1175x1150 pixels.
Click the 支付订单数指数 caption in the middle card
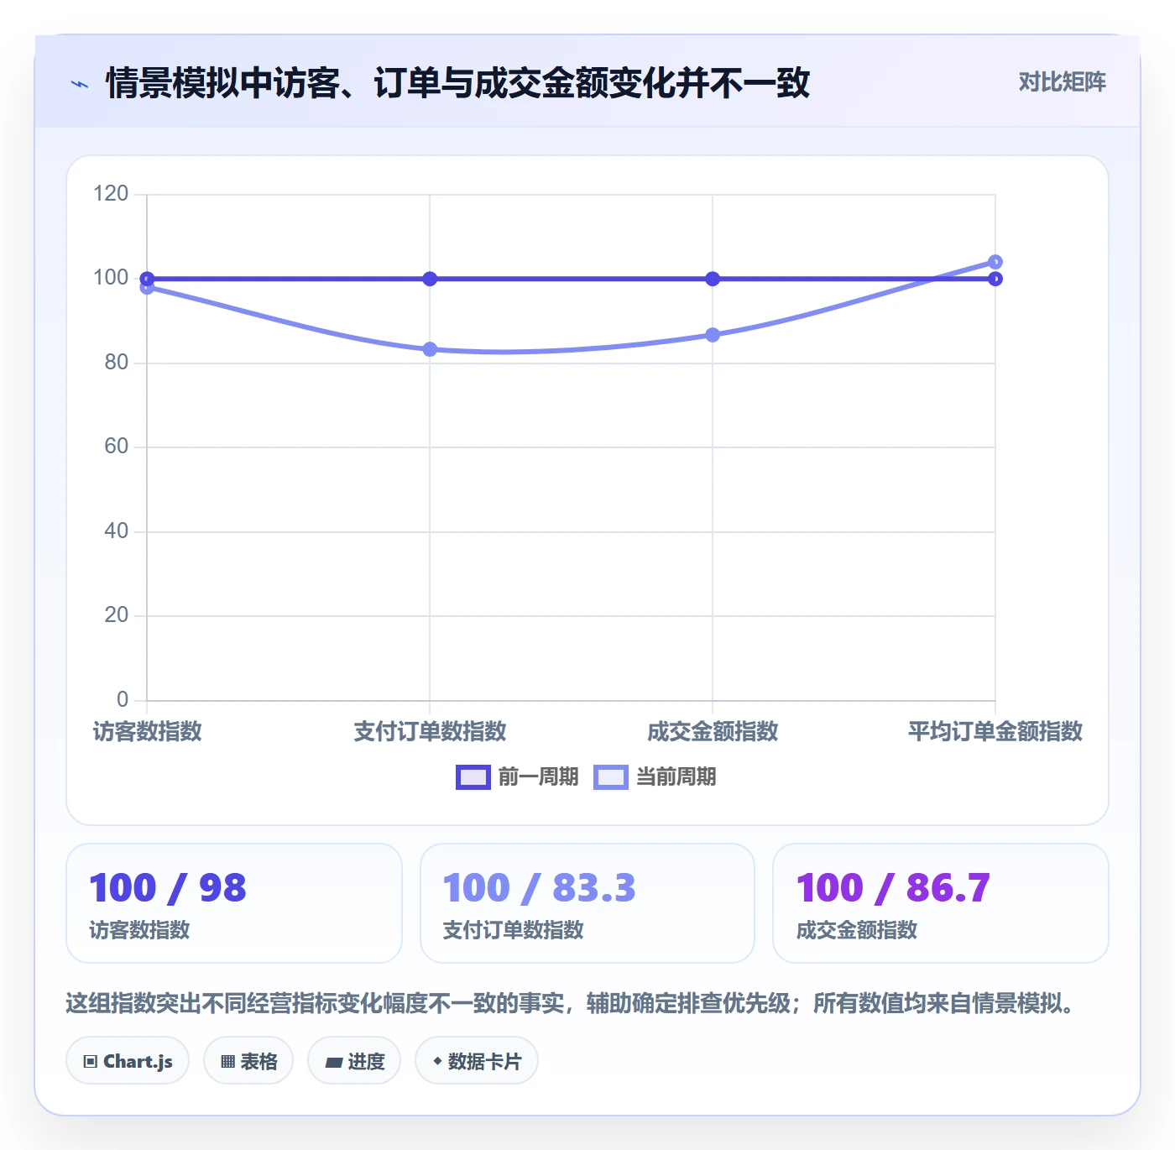[513, 930]
